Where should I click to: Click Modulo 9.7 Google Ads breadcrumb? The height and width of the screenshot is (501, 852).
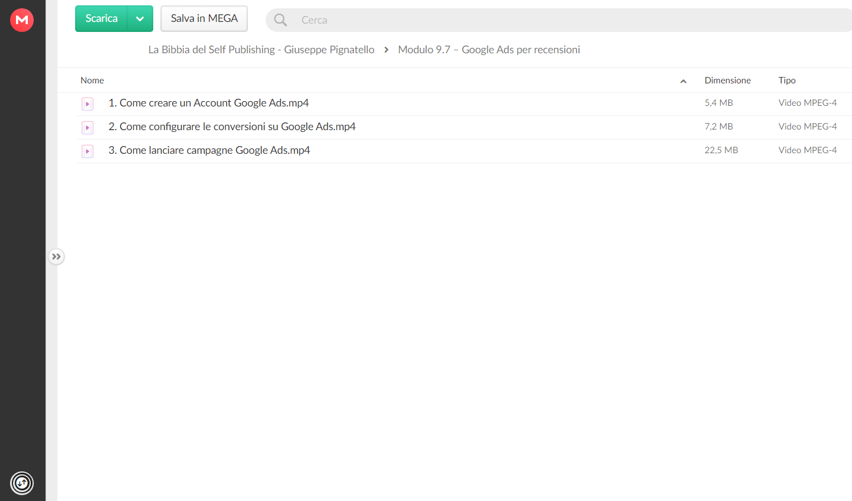489,50
